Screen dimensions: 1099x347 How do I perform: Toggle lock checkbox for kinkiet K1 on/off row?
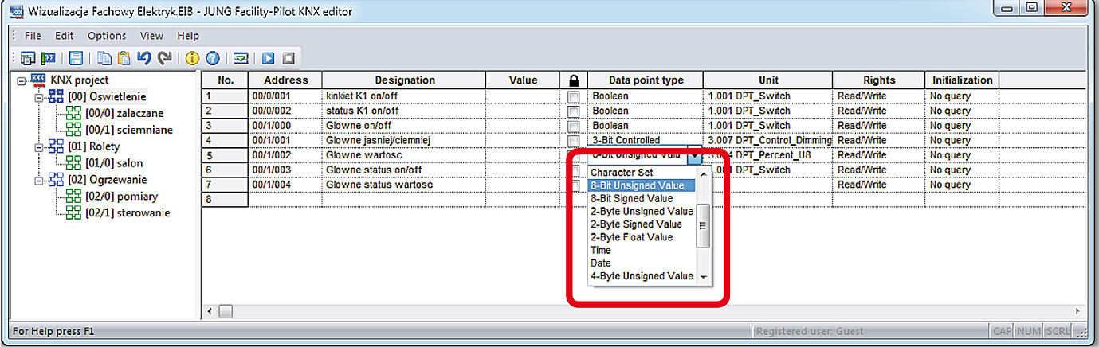573,96
